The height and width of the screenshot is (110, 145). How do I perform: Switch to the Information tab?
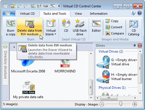(x=99, y=14)
